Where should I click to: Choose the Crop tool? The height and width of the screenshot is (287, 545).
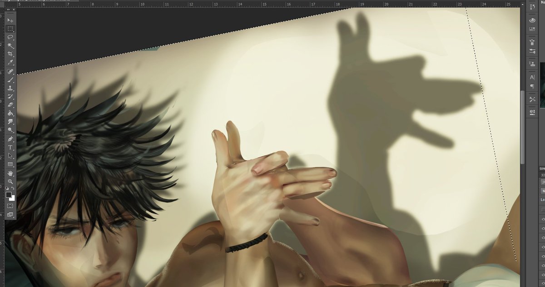[10, 54]
